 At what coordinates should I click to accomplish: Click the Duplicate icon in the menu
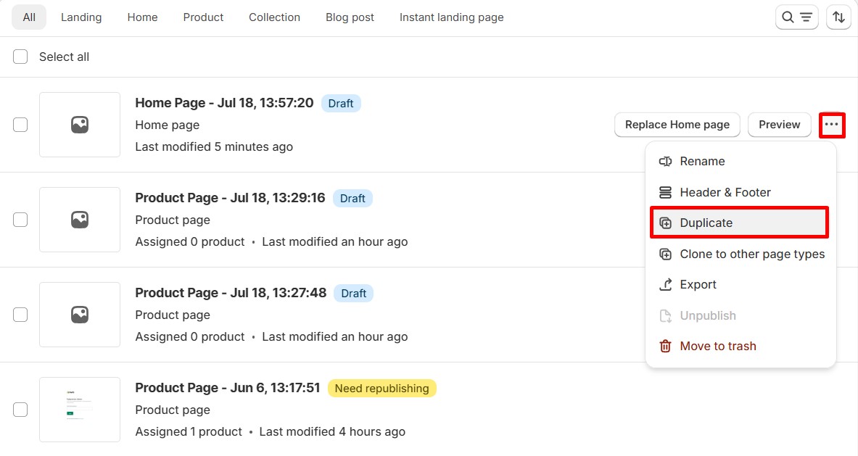[665, 223]
